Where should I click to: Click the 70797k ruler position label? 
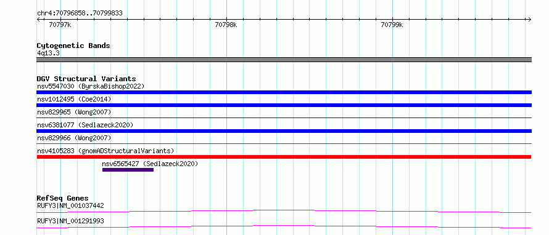pos(60,25)
